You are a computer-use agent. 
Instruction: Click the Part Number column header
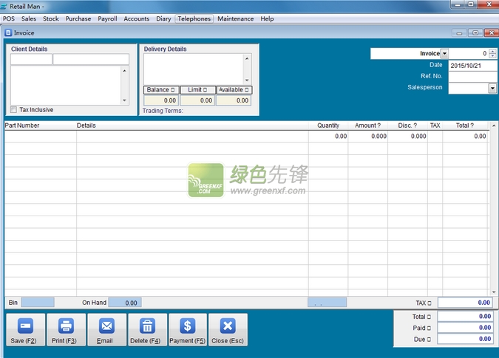pos(41,125)
